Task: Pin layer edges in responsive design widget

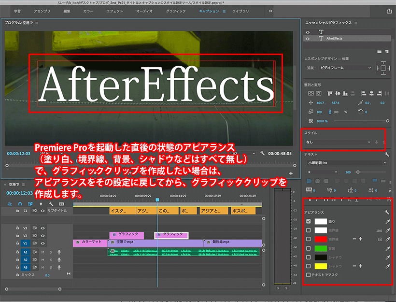Action: 383,68
